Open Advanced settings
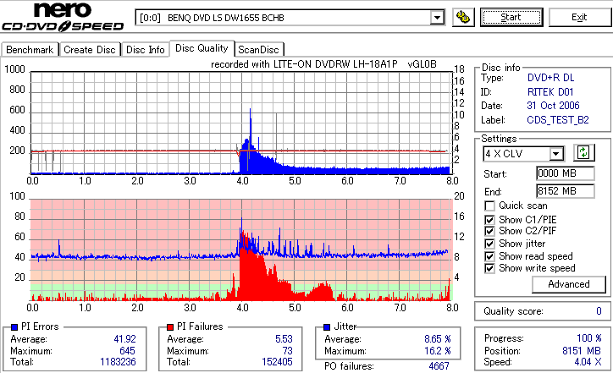The height and width of the screenshot is (373, 613). pos(568,284)
